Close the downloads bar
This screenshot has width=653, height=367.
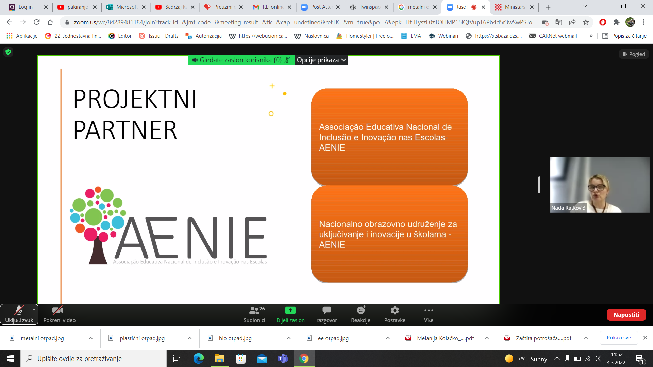pos(645,338)
